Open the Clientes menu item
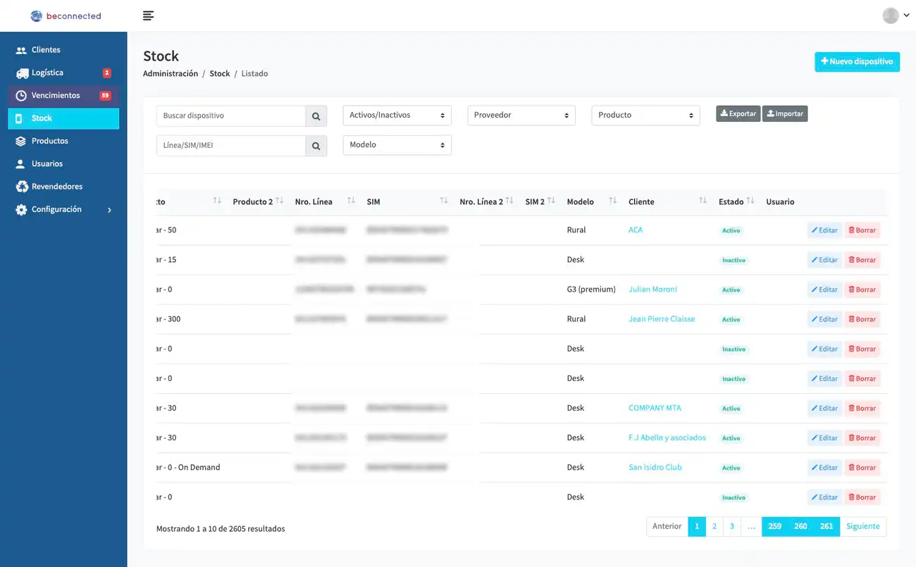Screen dimensions: 916x567 pyautogui.click(x=63, y=50)
